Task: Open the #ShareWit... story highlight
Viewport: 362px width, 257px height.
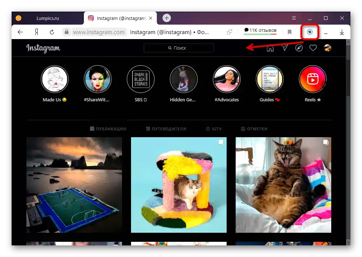Action: 98,79
